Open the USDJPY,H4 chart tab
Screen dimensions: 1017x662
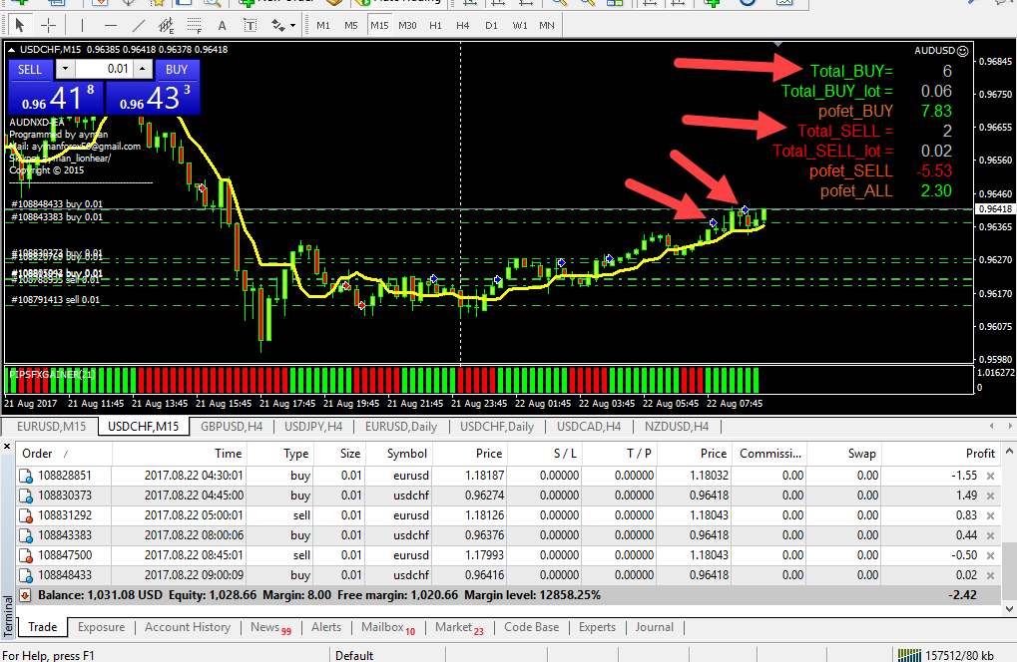point(313,427)
